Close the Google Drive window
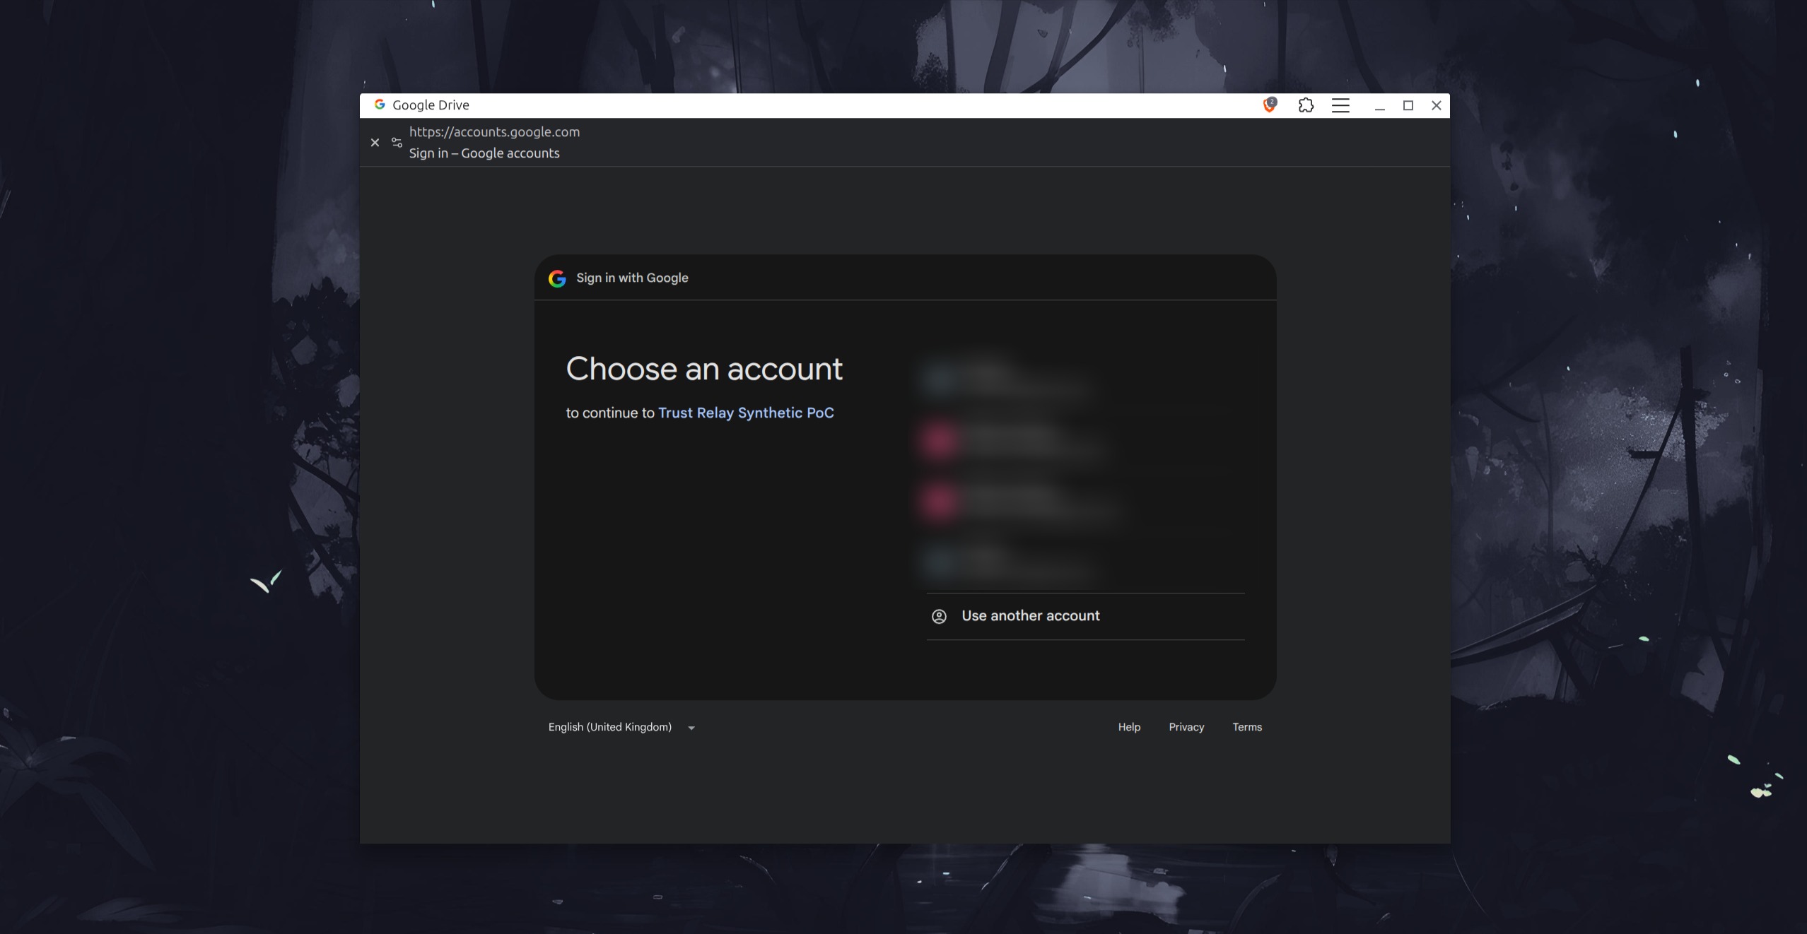The height and width of the screenshot is (934, 1807). pos(1436,105)
